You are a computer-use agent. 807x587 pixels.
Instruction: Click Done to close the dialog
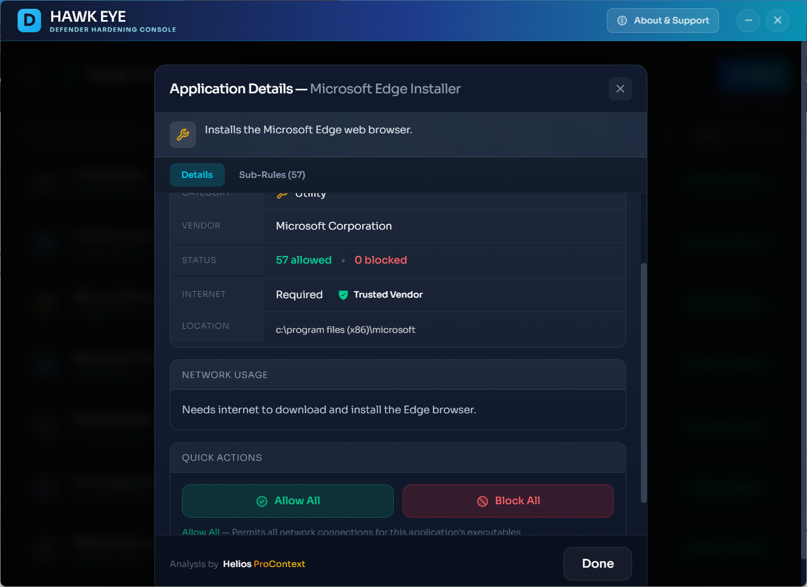(x=597, y=564)
